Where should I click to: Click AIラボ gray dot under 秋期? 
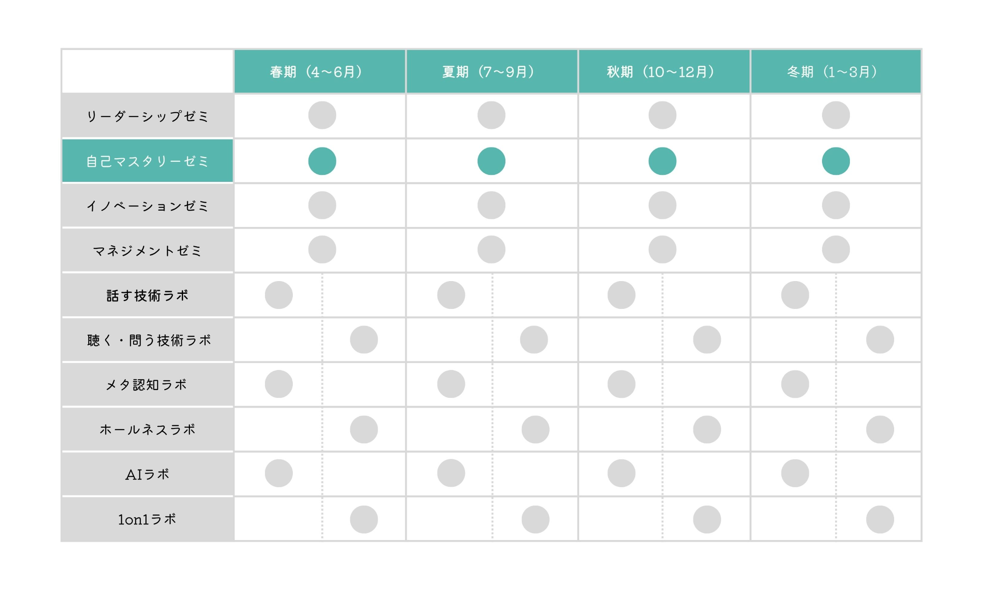(621, 473)
